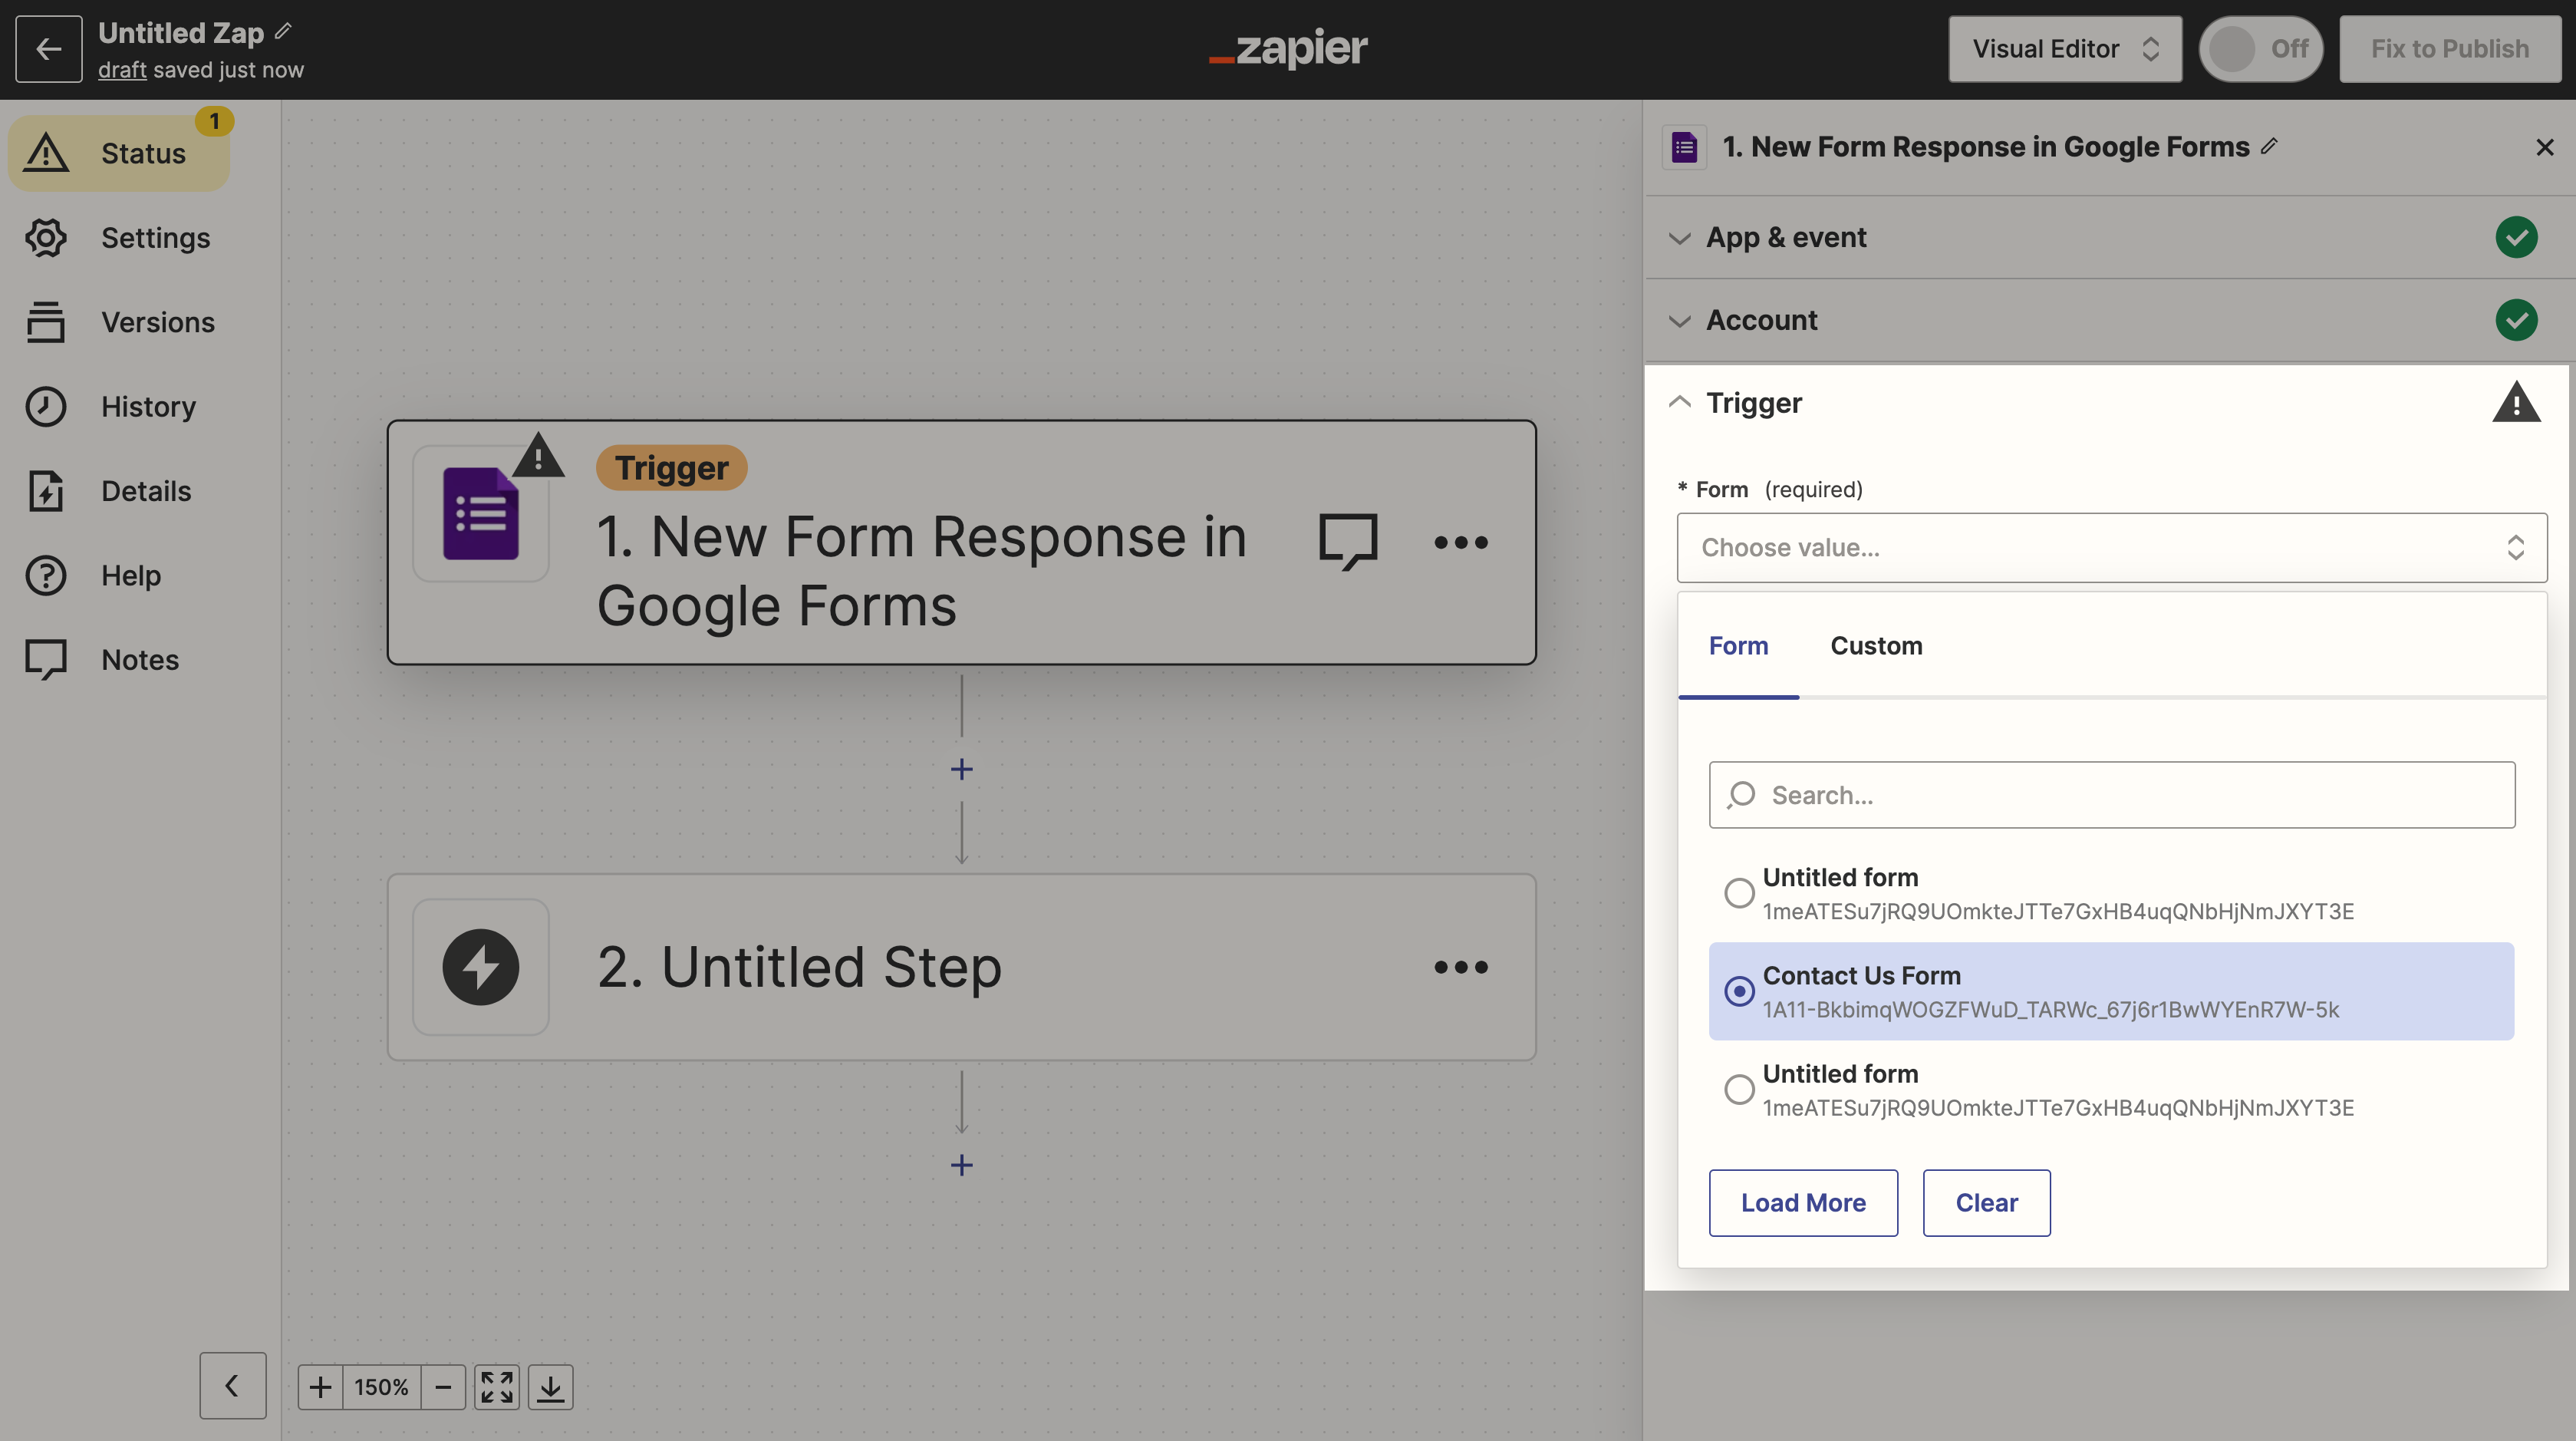Click the Untitled Zap title text
This screenshot has height=1441, width=2576.
click(181, 33)
